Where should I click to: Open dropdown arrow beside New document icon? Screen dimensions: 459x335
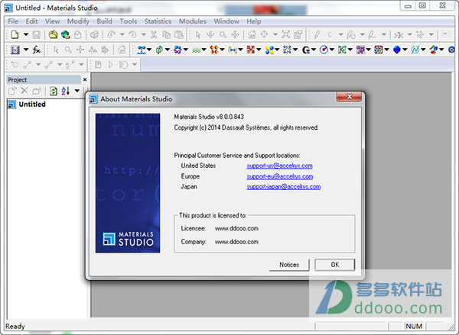(26, 35)
